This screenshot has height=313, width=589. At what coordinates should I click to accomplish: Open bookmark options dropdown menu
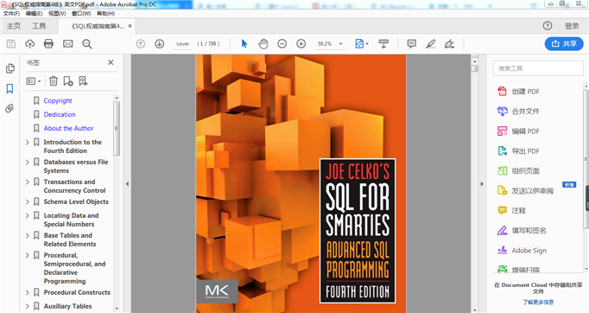pyautogui.click(x=34, y=81)
